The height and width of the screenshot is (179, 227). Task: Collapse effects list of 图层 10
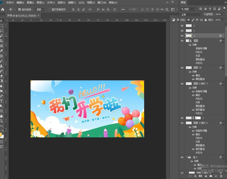pos(224,68)
